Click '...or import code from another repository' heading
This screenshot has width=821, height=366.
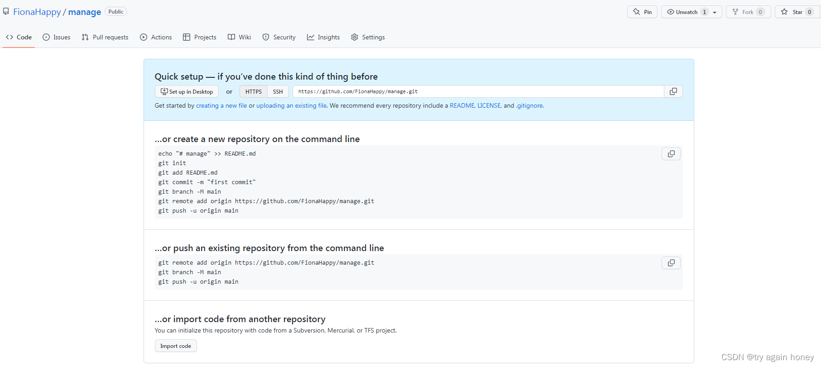pyautogui.click(x=240, y=319)
